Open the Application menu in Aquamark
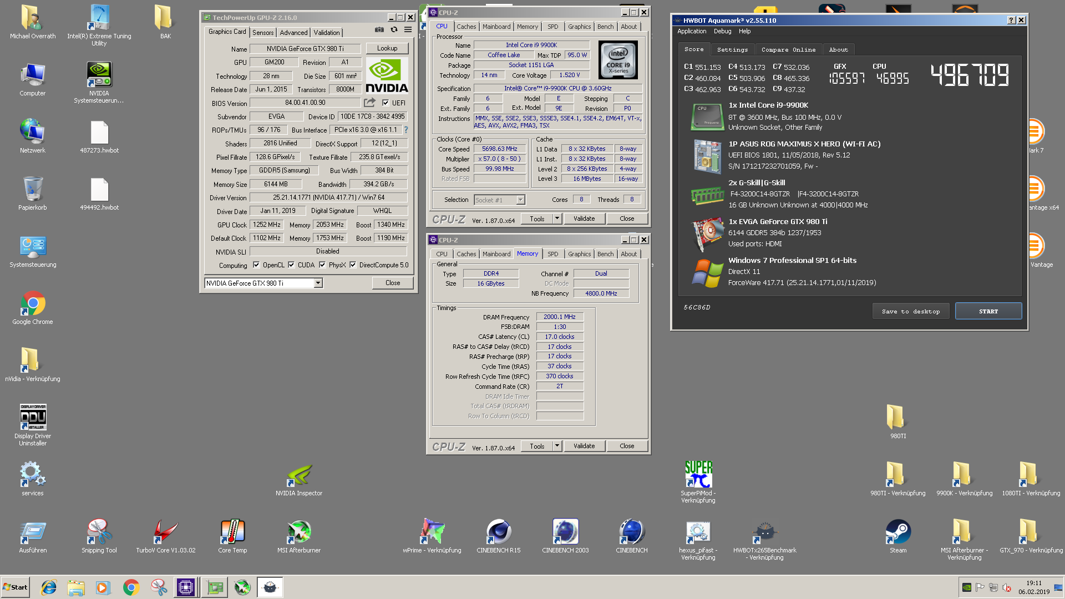Screen dimensions: 1065x599 coord(692,32)
